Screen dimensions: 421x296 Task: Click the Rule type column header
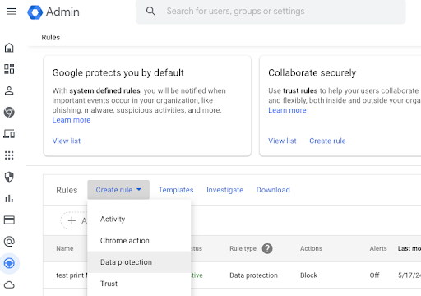pos(243,248)
